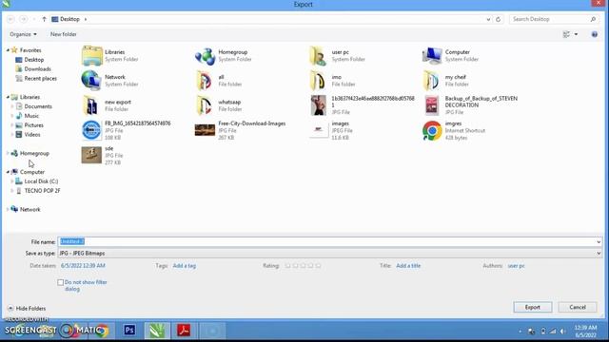Collapse the Favorites tree section
Viewport: 609px width, 342px height.
(8, 50)
